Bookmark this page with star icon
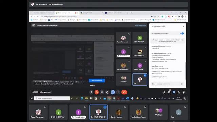This screenshot has height=122, width=217. coord(158,17)
